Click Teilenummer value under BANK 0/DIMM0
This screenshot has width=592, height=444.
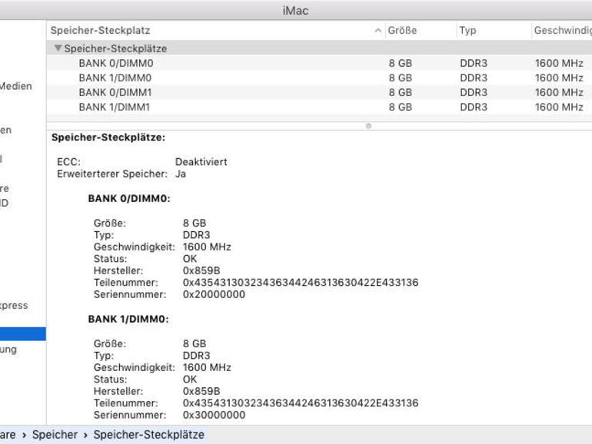click(301, 283)
